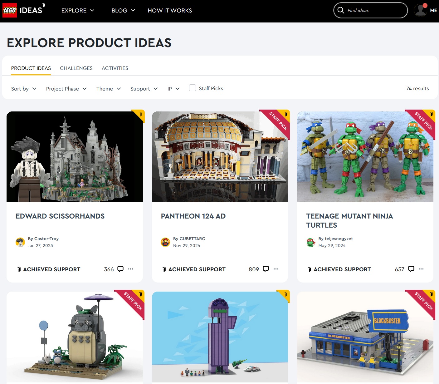
Task: Open the Project Phase filter dropdown
Action: click(66, 89)
